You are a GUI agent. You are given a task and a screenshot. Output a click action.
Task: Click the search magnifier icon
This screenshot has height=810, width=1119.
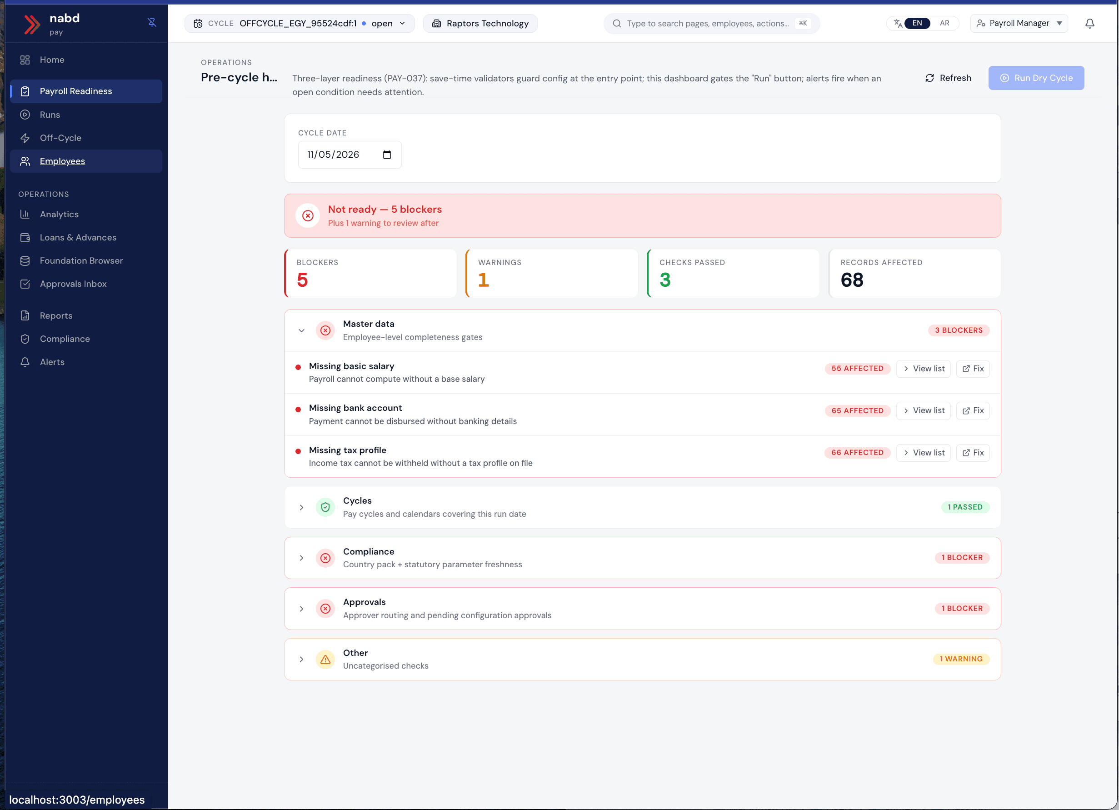point(617,23)
